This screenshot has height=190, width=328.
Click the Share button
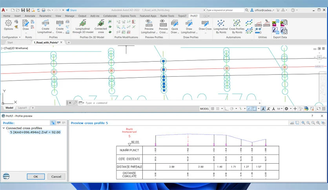(71, 10)
